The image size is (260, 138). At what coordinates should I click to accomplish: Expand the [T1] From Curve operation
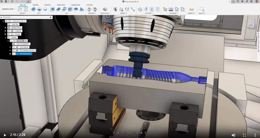pyautogui.click(x=10, y=54)
